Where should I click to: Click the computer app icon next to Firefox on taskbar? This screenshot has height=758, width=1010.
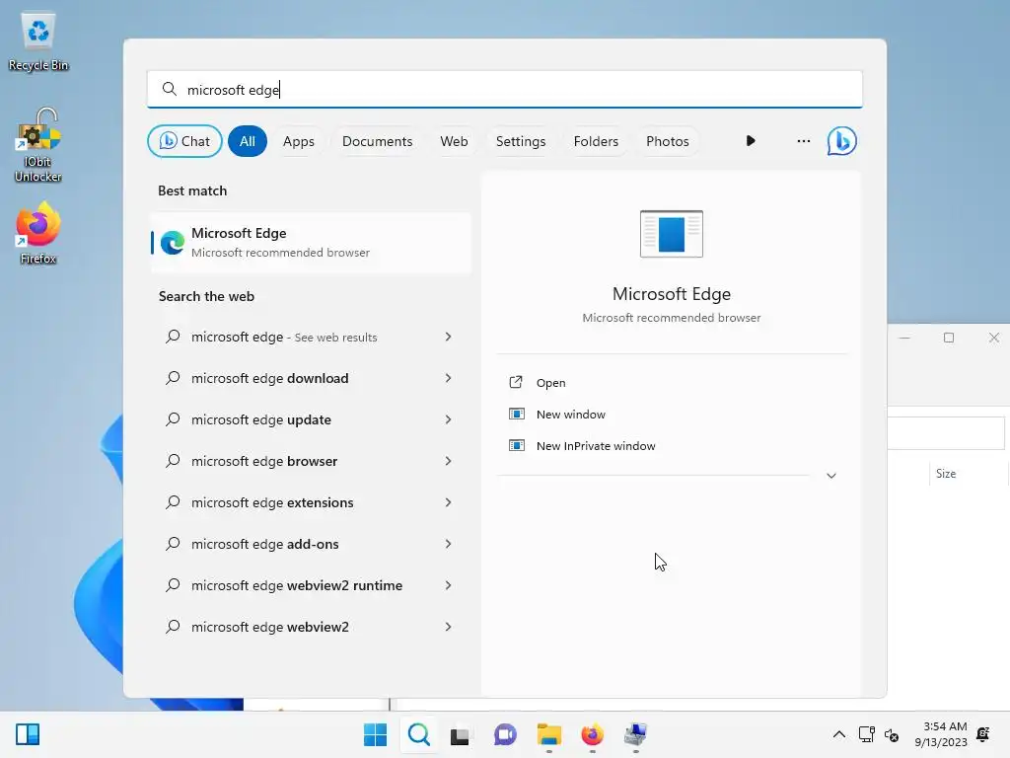(635, 734)
